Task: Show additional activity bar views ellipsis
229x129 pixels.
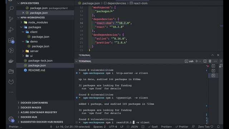Action: click(x=11, y=92)
